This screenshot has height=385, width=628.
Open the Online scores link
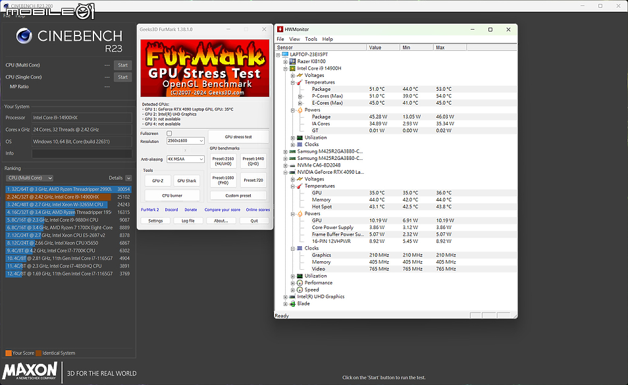[258, 210]
